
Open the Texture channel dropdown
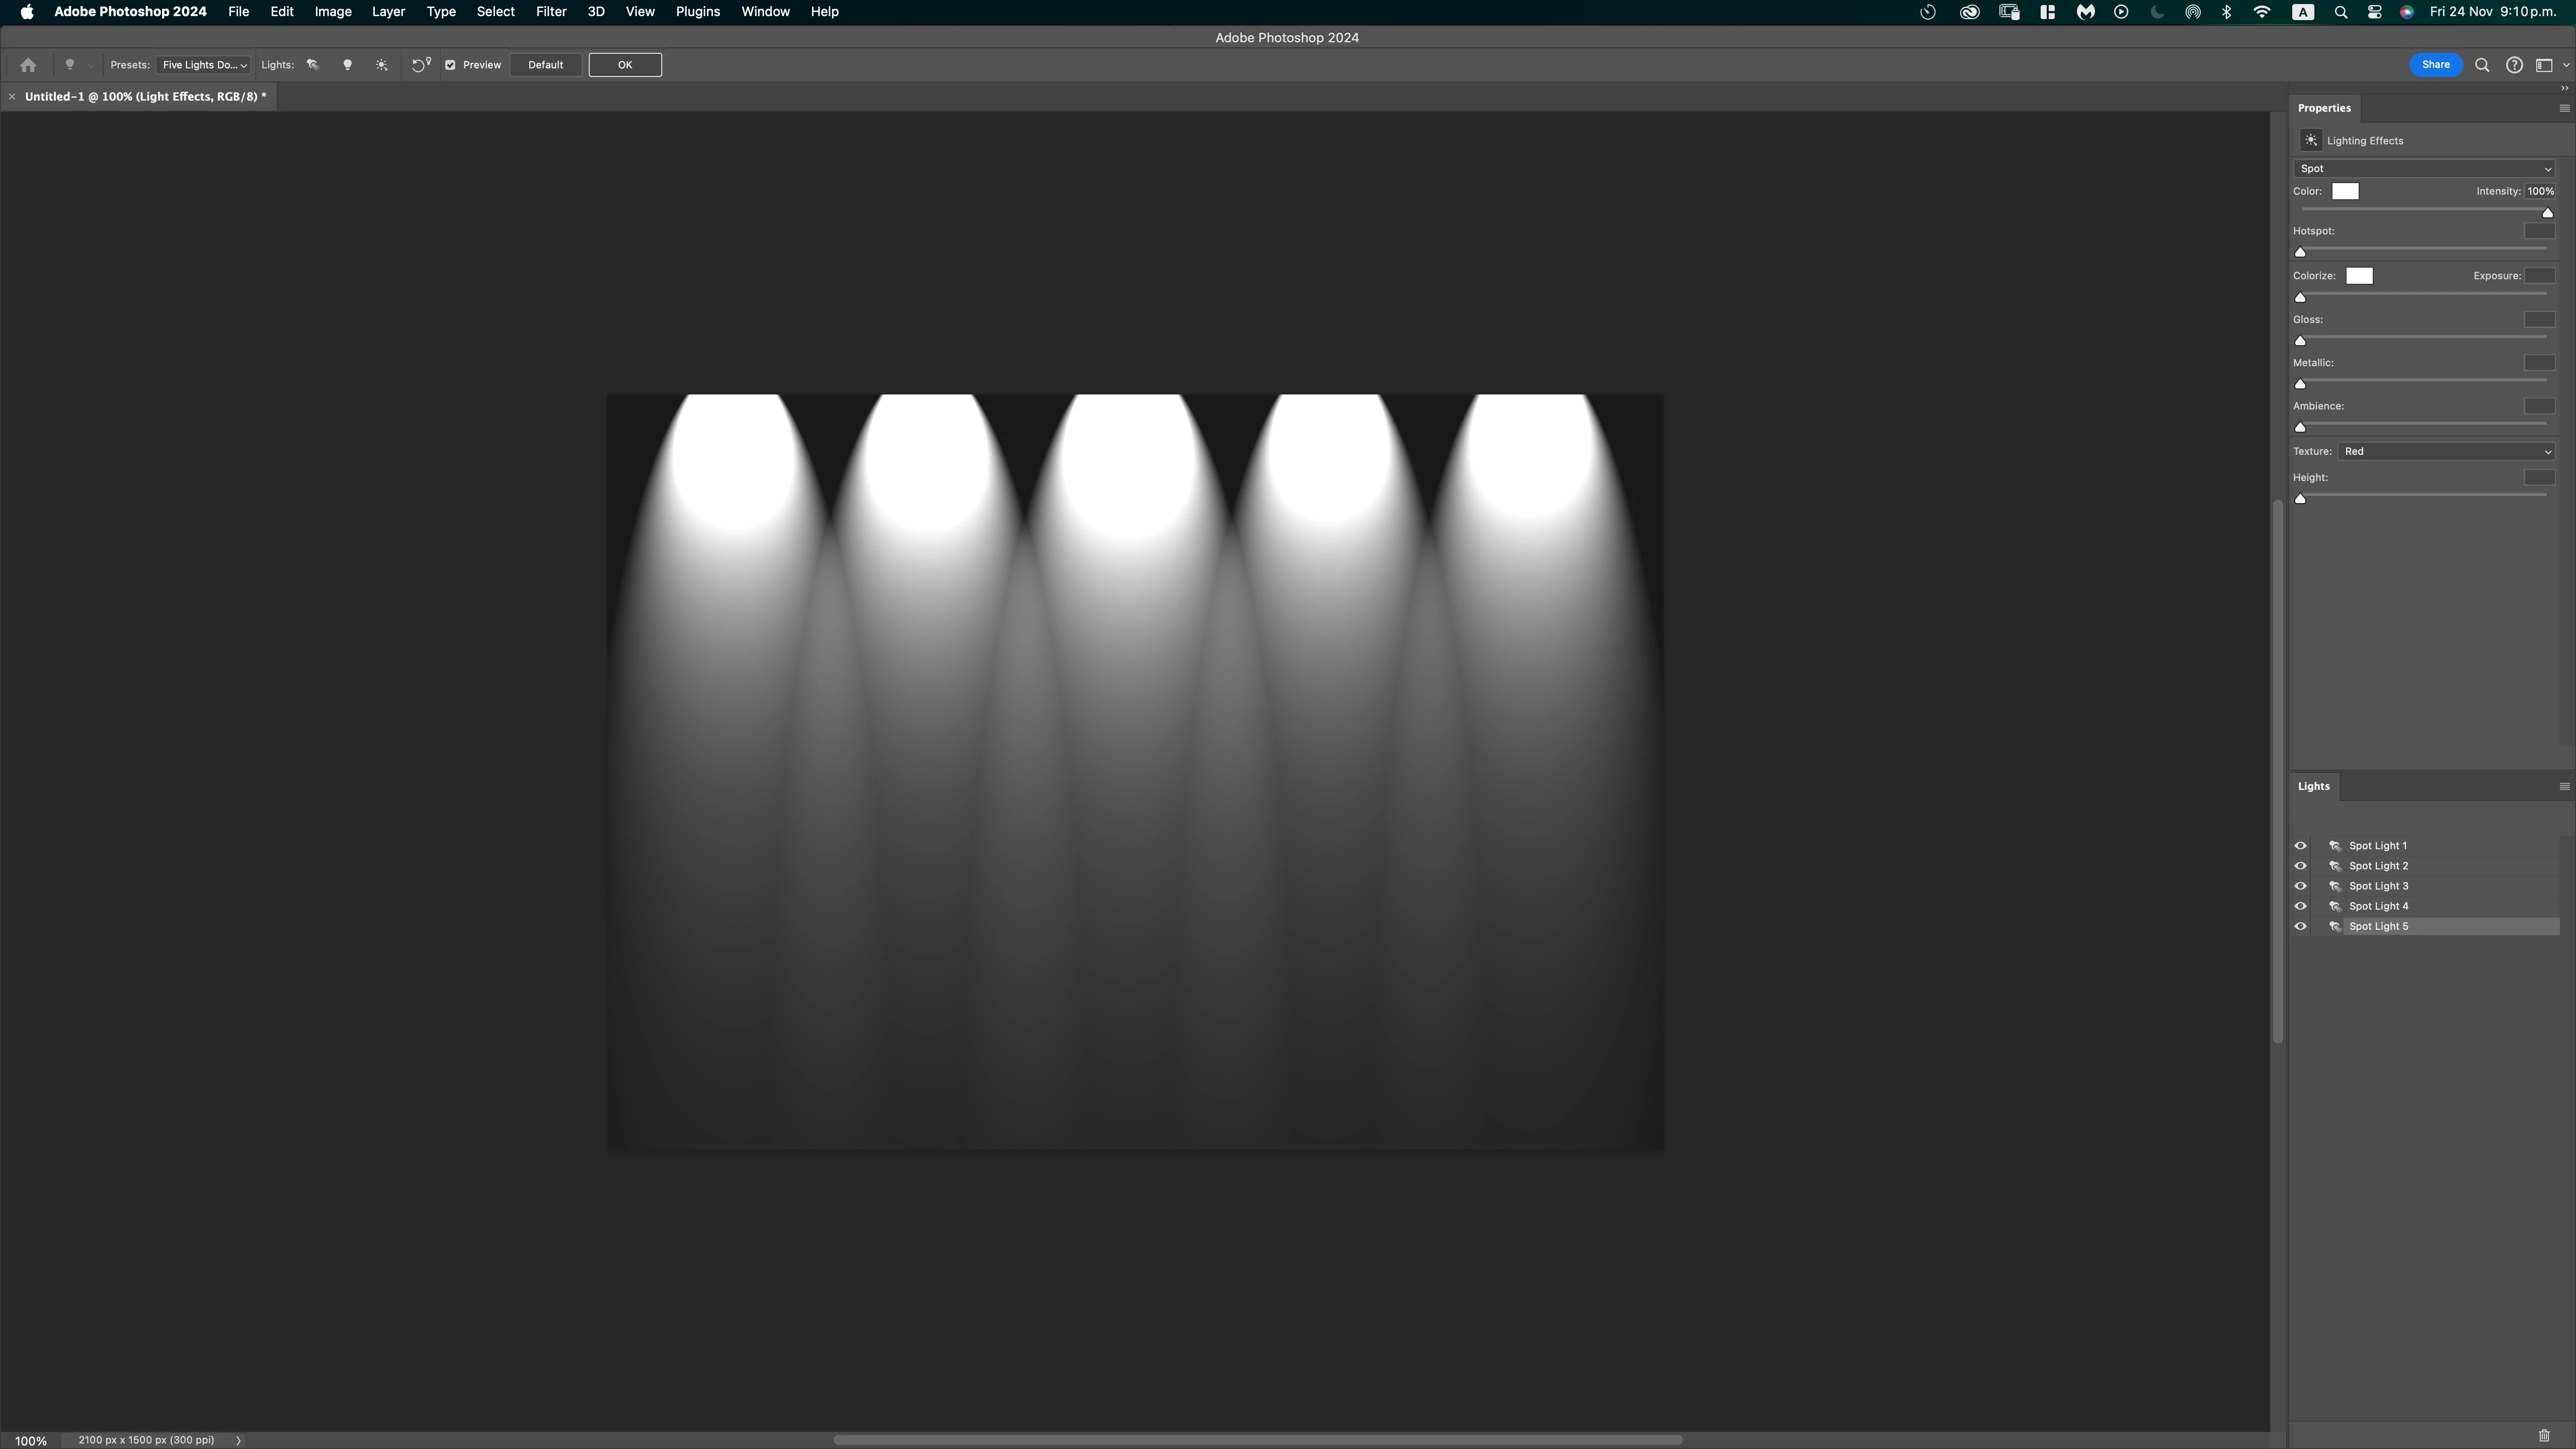[2446, 452]
